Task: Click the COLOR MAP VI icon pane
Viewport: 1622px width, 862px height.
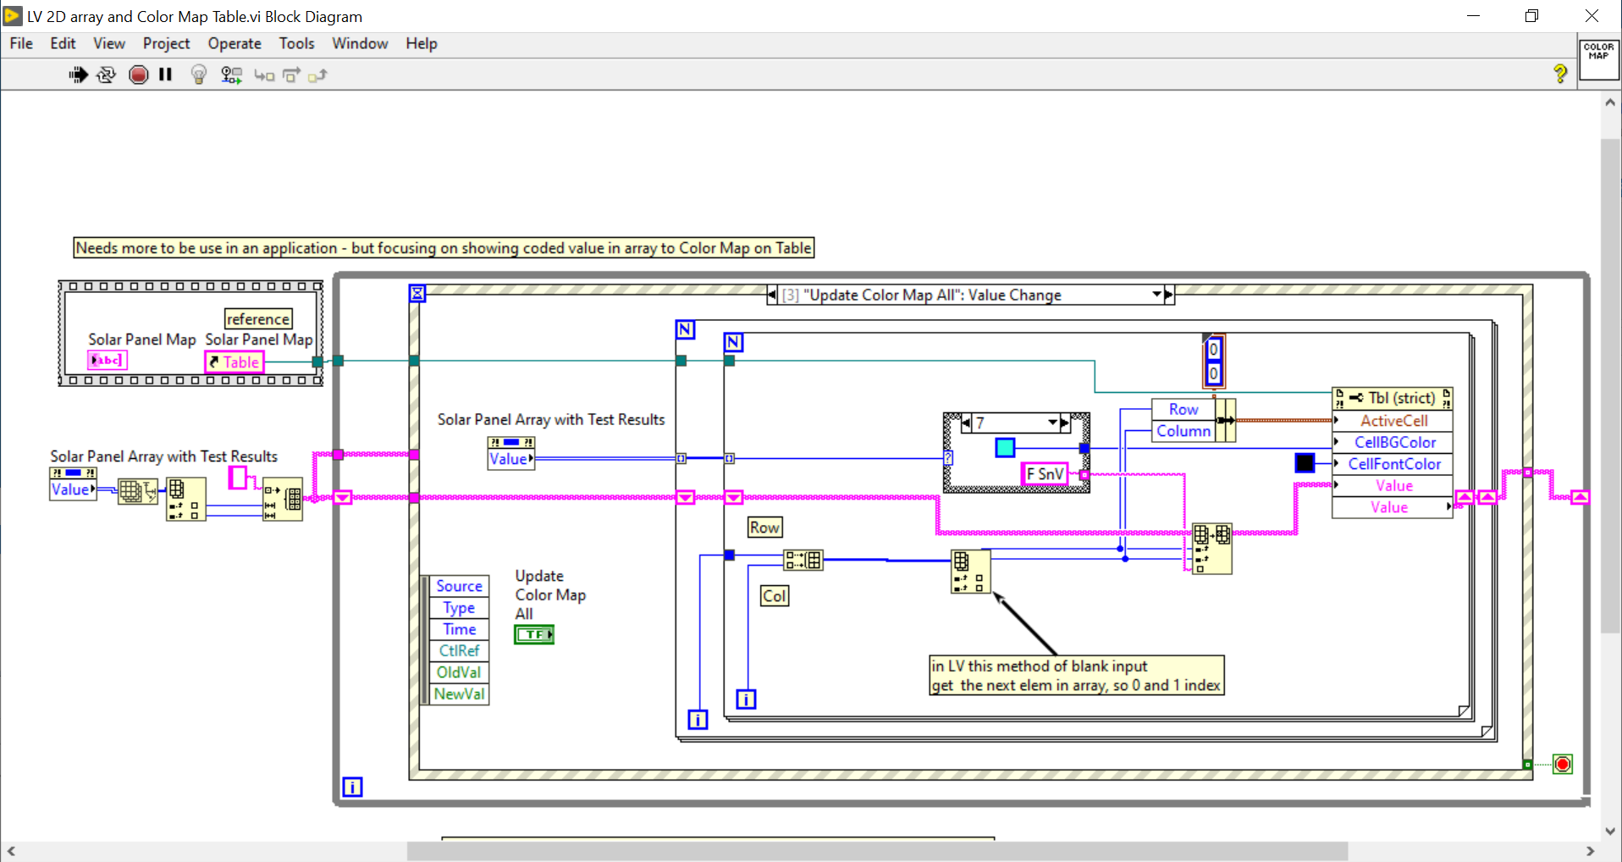Action: pos(1598,58)
